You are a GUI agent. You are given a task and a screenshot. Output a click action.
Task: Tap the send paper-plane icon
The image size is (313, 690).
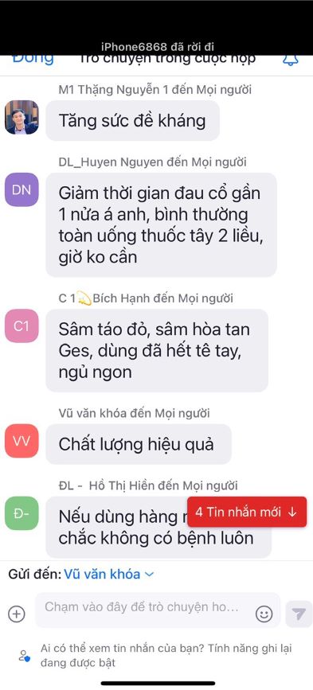pyautogui.click(x=299, y=614)
